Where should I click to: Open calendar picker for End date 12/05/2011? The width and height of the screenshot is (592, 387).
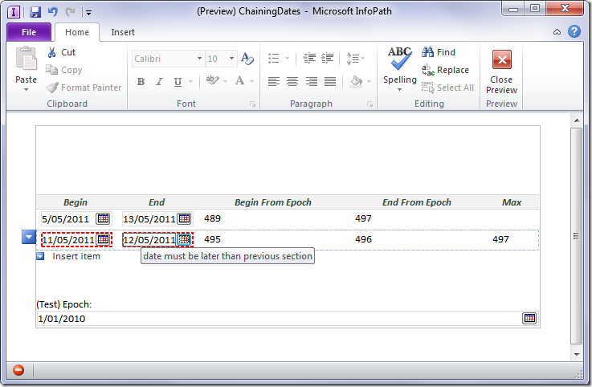(x=184, y=239)
